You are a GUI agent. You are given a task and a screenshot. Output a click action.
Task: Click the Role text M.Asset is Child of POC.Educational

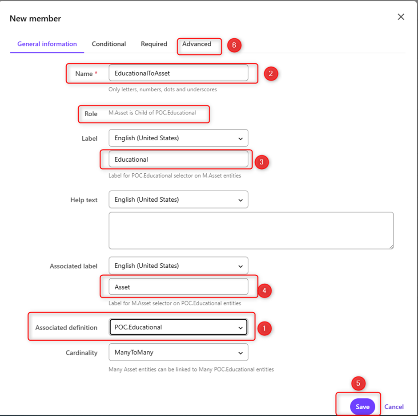(152, 113)
